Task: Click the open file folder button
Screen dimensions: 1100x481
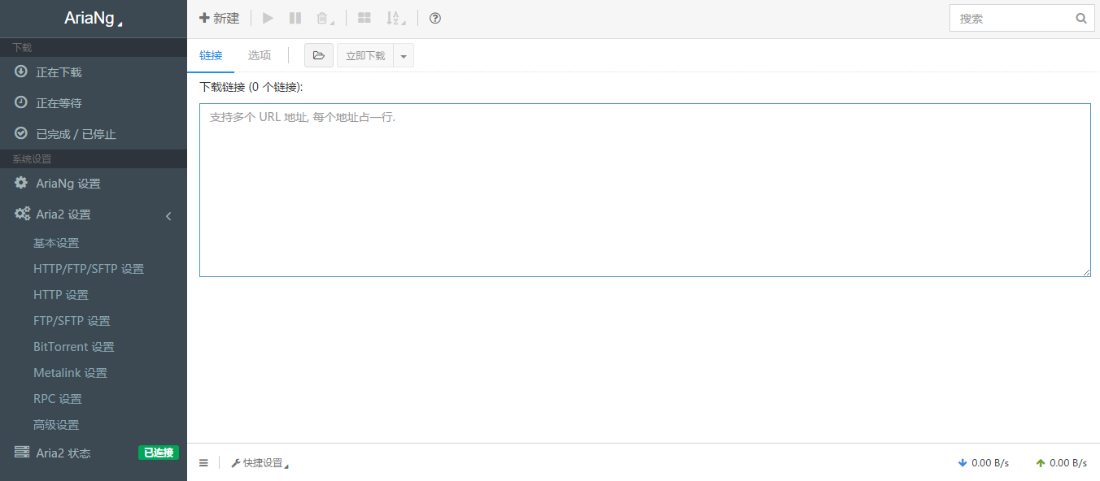Action: click(x=319, y=55)
